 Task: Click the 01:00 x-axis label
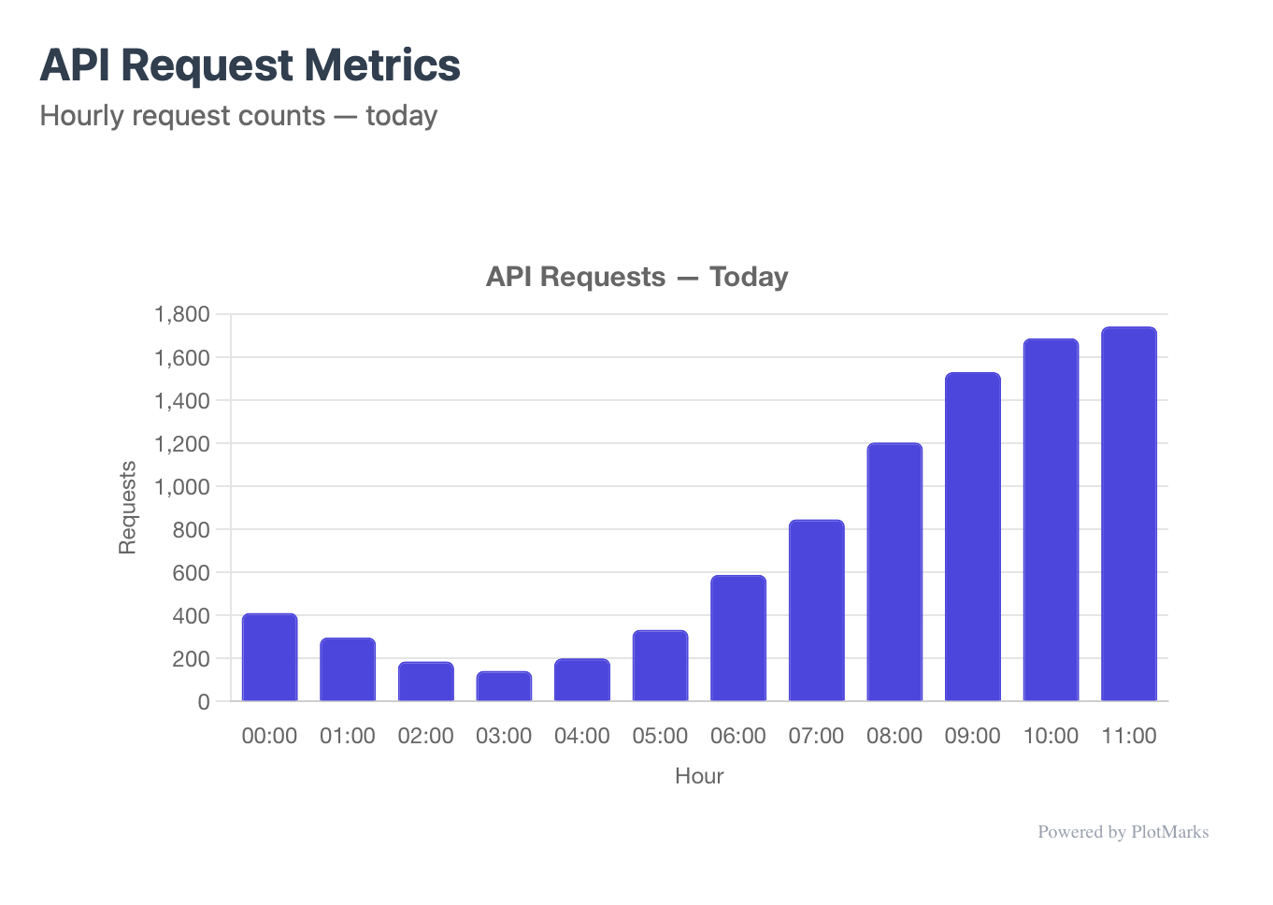pyautogui.click(x=348, y=736)
